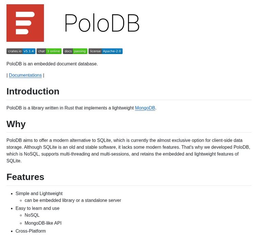Click the NoSQL sub-bullet
This screenshot has width=256, height=238.
pyautogui.click(x=32, y=215)
